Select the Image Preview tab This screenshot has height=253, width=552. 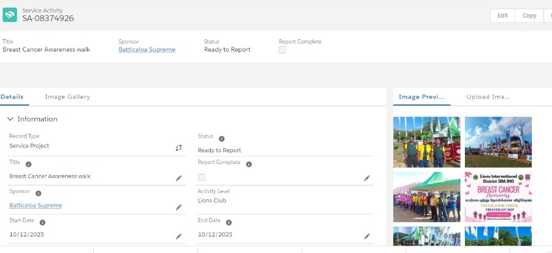421,97
